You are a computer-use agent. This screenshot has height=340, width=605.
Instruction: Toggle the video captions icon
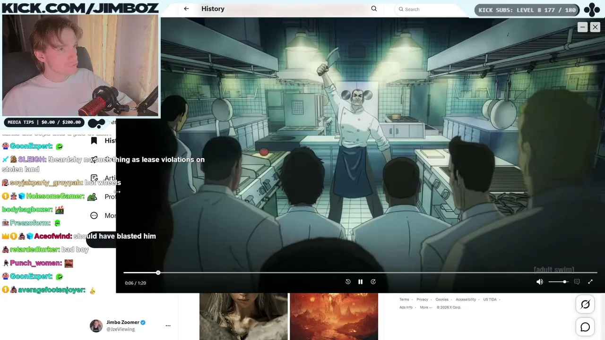577,282
